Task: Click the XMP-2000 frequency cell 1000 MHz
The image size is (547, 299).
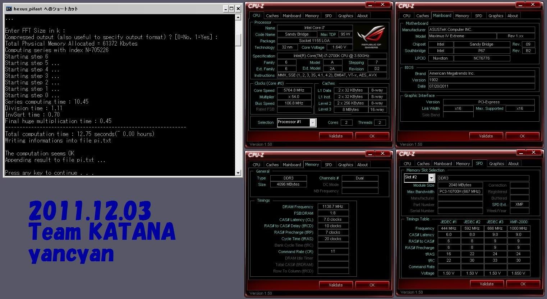Action: pos(518,228)
